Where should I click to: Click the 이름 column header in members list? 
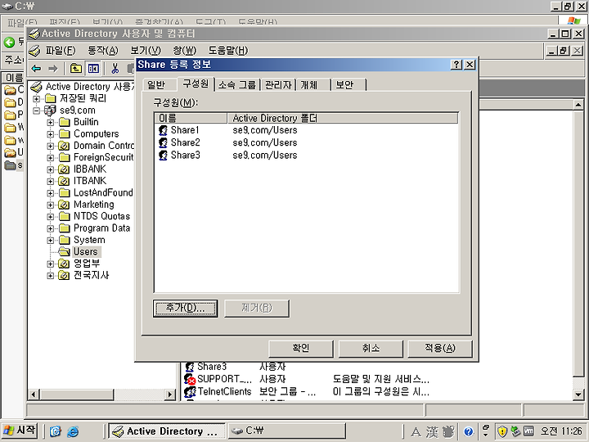pyautogui.click(x=191, y=119)
